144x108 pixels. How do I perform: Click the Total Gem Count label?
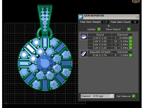point(120,22)
